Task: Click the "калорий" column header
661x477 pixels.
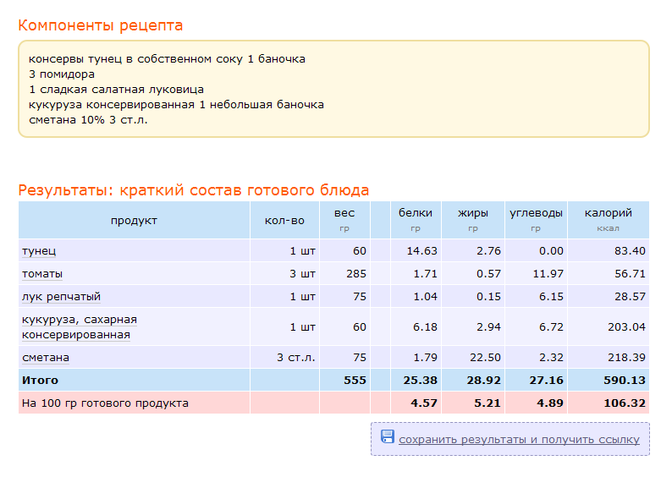Action: 609,214
